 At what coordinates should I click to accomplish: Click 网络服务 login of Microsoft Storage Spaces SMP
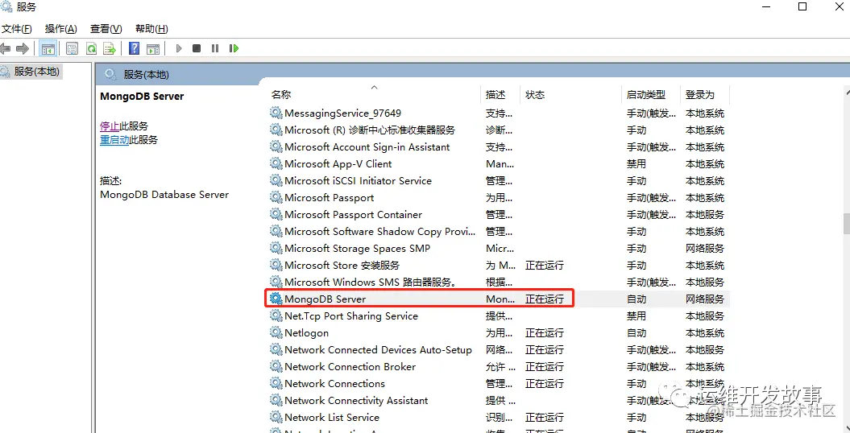point(705,249)
